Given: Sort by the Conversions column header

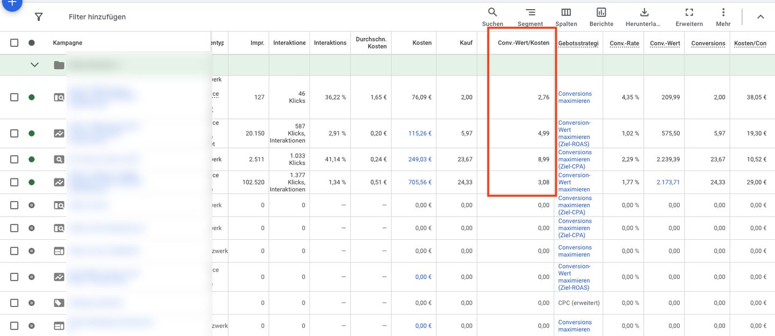Looking at the screenshot, I should (x=708, y=43).
